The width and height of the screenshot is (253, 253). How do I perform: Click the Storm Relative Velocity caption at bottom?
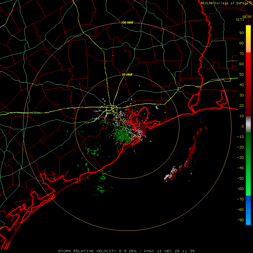(126, 251)
